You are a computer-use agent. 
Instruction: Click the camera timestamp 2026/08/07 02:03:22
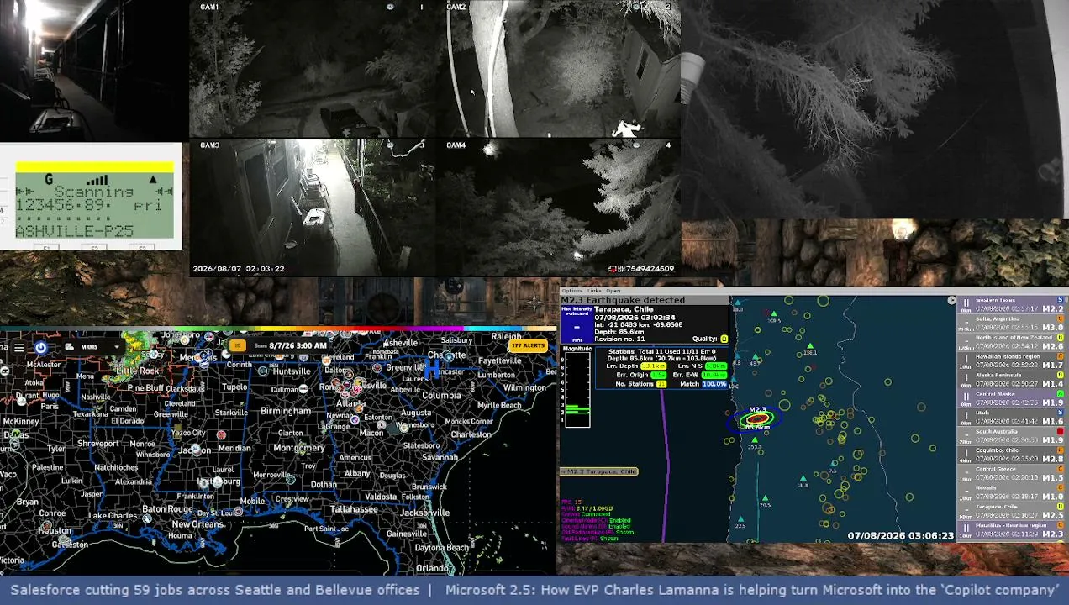click(x=239, y=269)
